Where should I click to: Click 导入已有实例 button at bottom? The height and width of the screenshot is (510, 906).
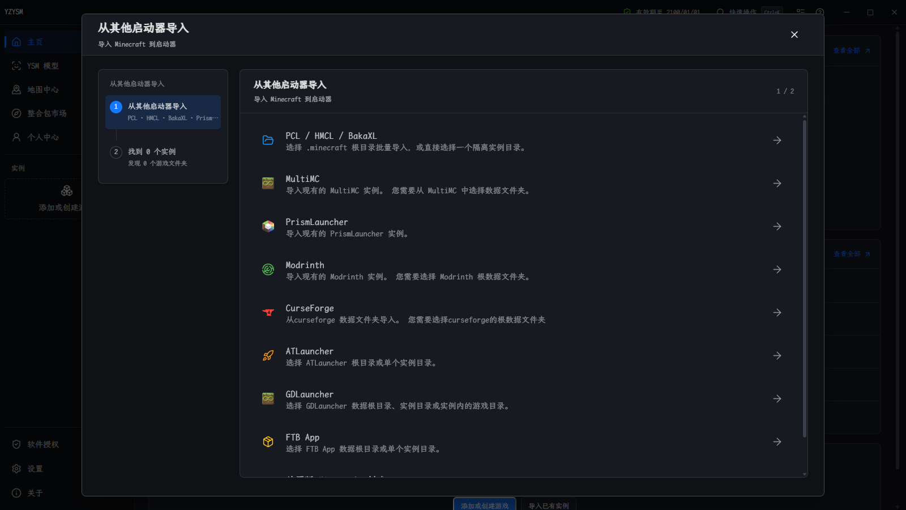click(x=549, y=504)
